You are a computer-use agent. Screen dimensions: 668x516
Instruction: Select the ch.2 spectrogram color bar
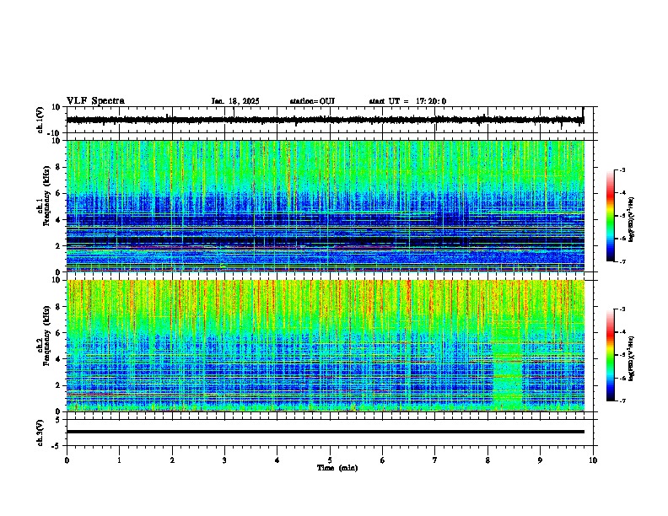coord(610,355)
